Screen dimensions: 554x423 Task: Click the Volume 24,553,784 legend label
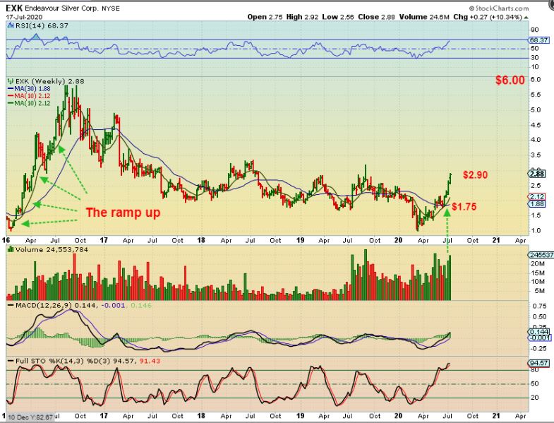[52, 250]
